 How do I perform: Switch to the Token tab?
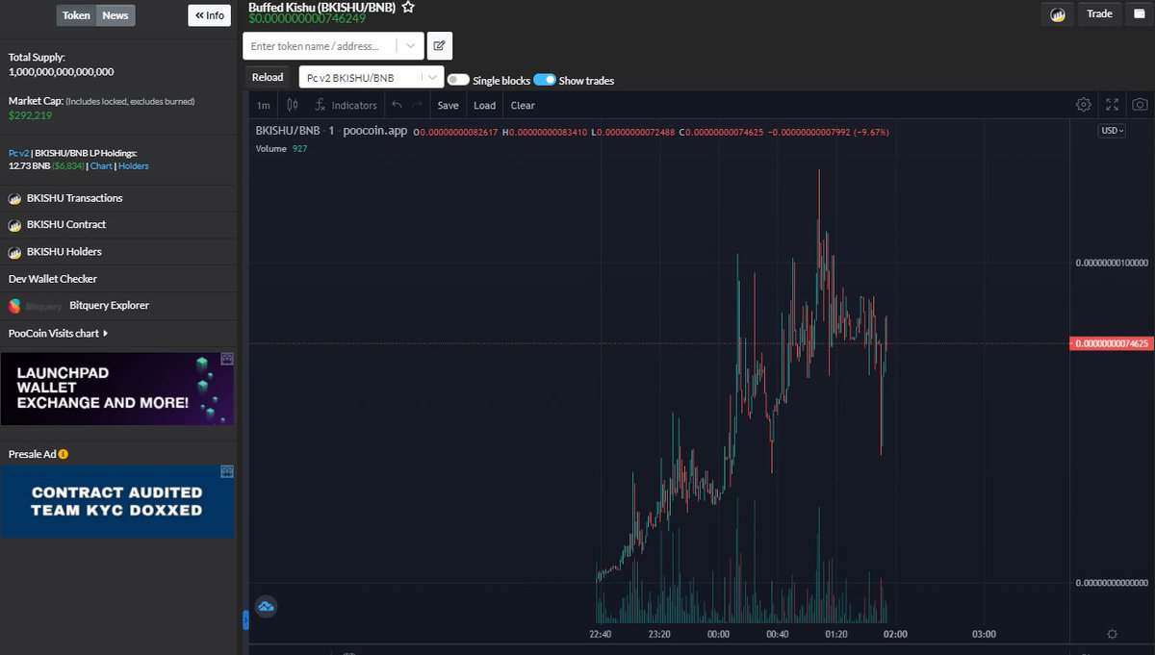76,15
